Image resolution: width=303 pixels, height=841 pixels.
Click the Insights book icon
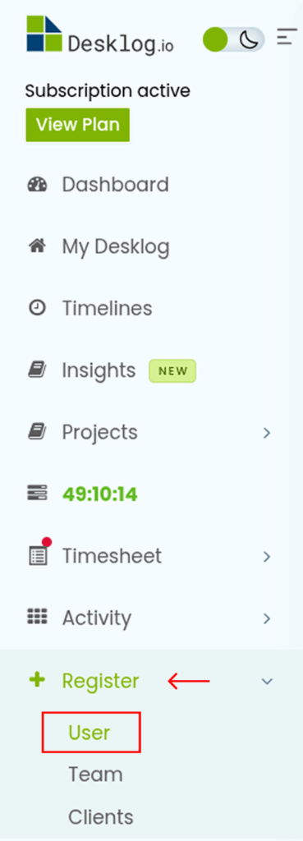(x=37, y=370)
